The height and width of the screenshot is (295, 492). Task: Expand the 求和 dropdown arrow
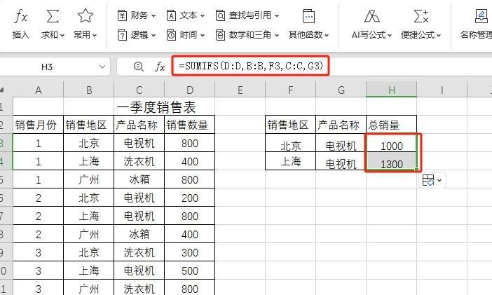coord(62,35)
